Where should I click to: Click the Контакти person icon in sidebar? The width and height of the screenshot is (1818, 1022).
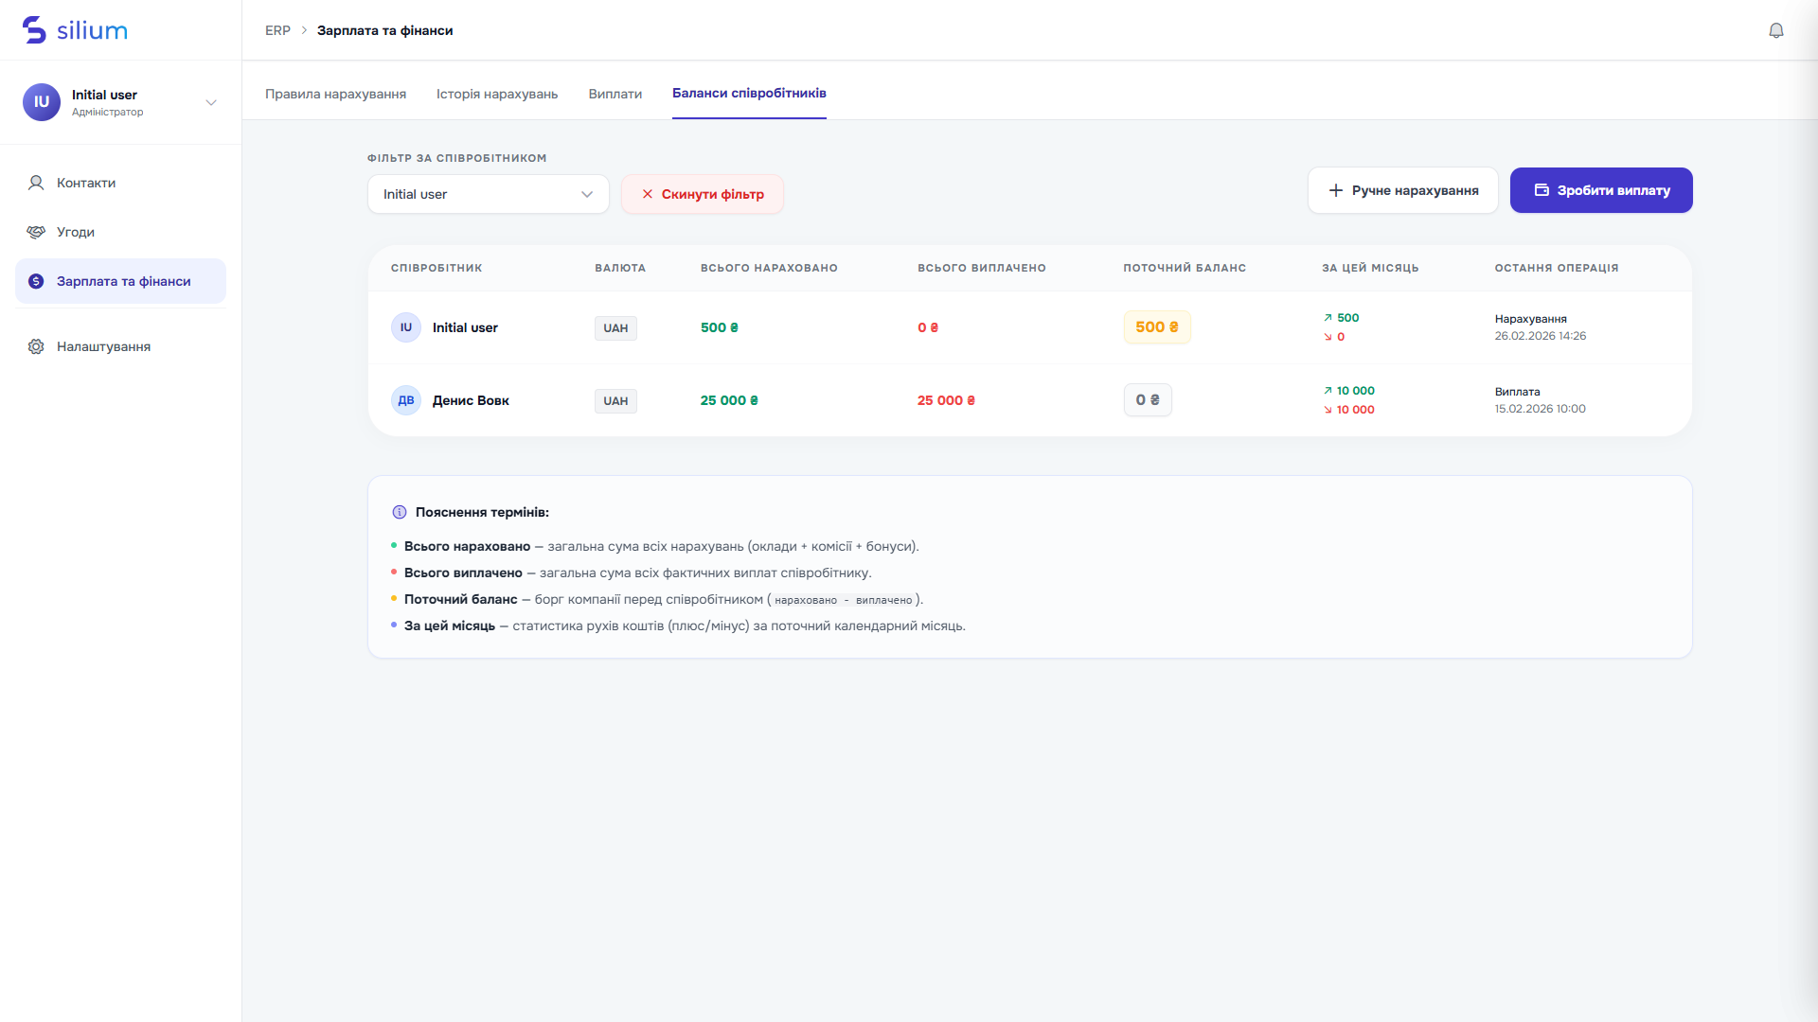[36, 183]
